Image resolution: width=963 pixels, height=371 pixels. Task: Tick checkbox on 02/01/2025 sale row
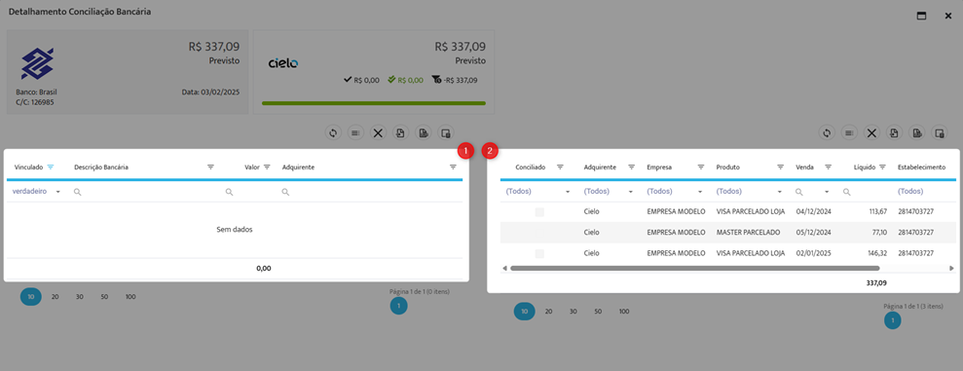(539, 253)
